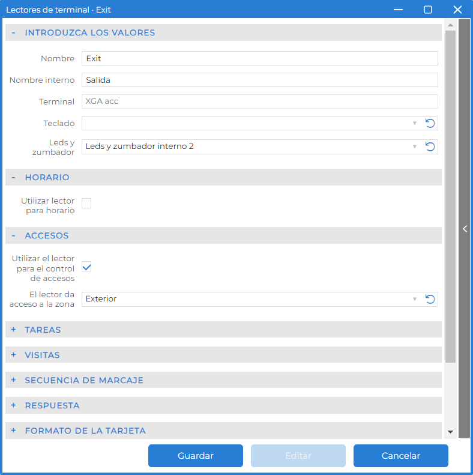The width and height of the screenshot is (473, 475).
Task: Open the El lector da acceso a la zona dropdown
Action: (415, 299)
